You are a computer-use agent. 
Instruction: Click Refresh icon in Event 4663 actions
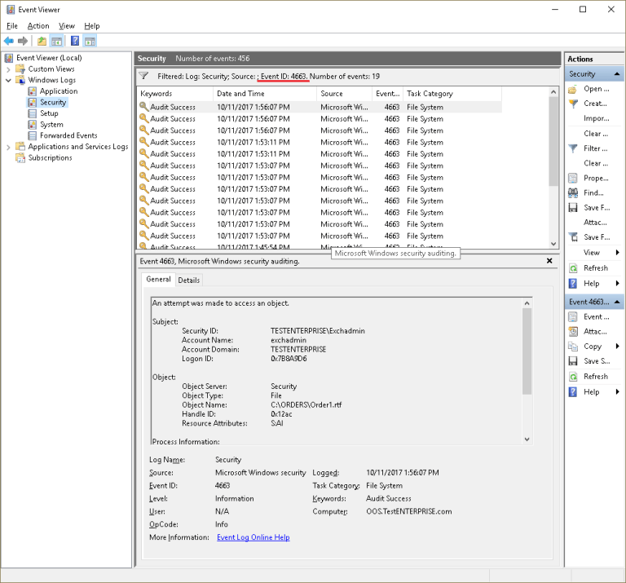573,377
